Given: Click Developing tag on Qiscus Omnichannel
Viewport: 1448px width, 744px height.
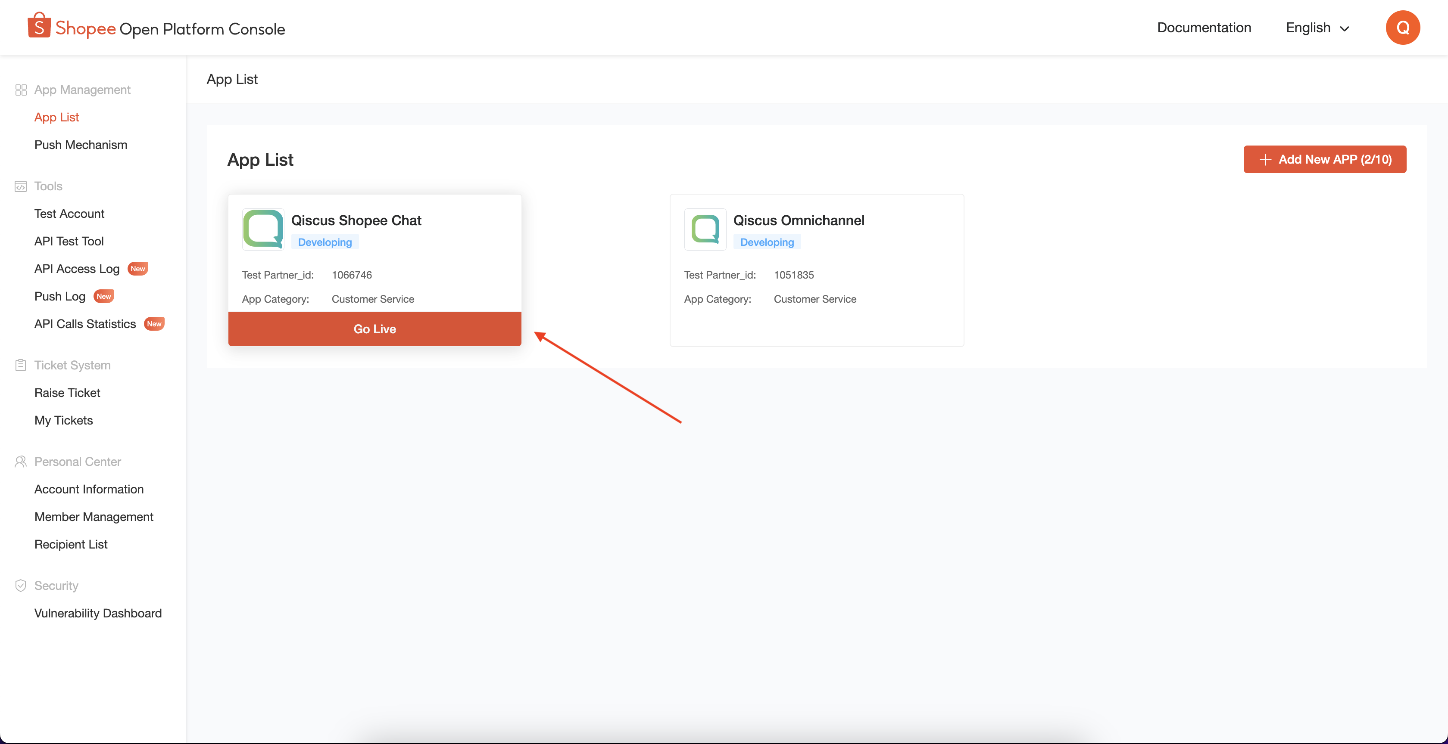Looking at the screenshot, I should (767, 242).
